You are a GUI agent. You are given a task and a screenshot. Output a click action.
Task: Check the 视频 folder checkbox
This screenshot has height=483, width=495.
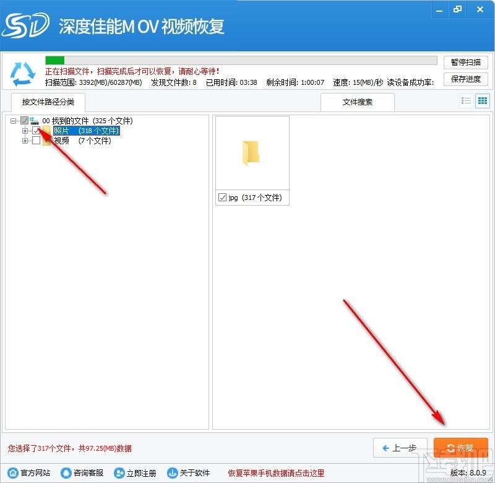[36, 141]
